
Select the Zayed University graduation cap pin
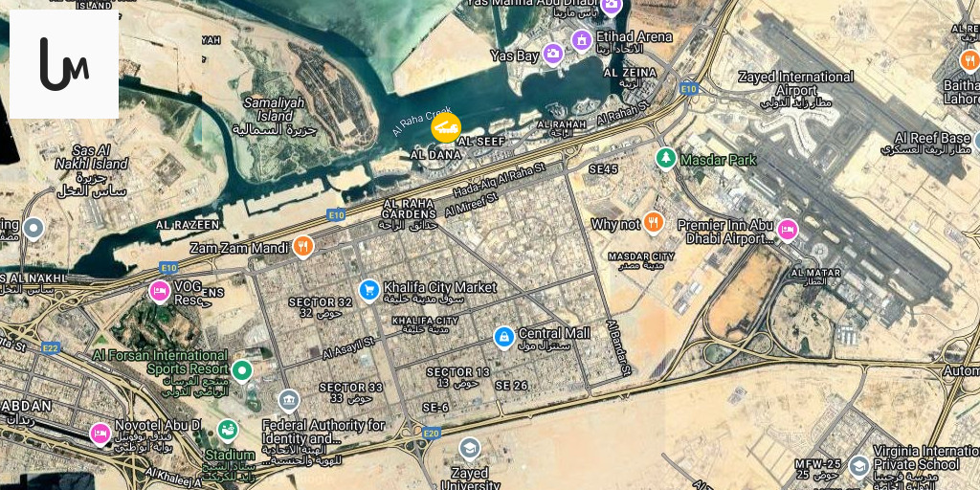click(x=470, y=449)
